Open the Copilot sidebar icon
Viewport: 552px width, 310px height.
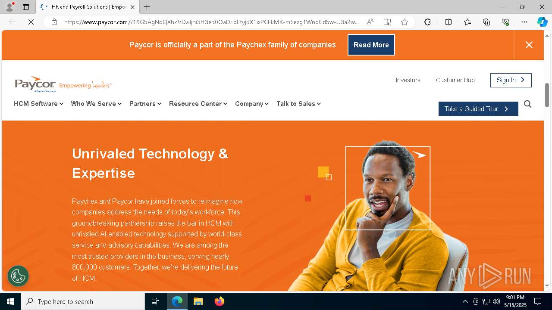pyautogui.click(x=542, y=22)
